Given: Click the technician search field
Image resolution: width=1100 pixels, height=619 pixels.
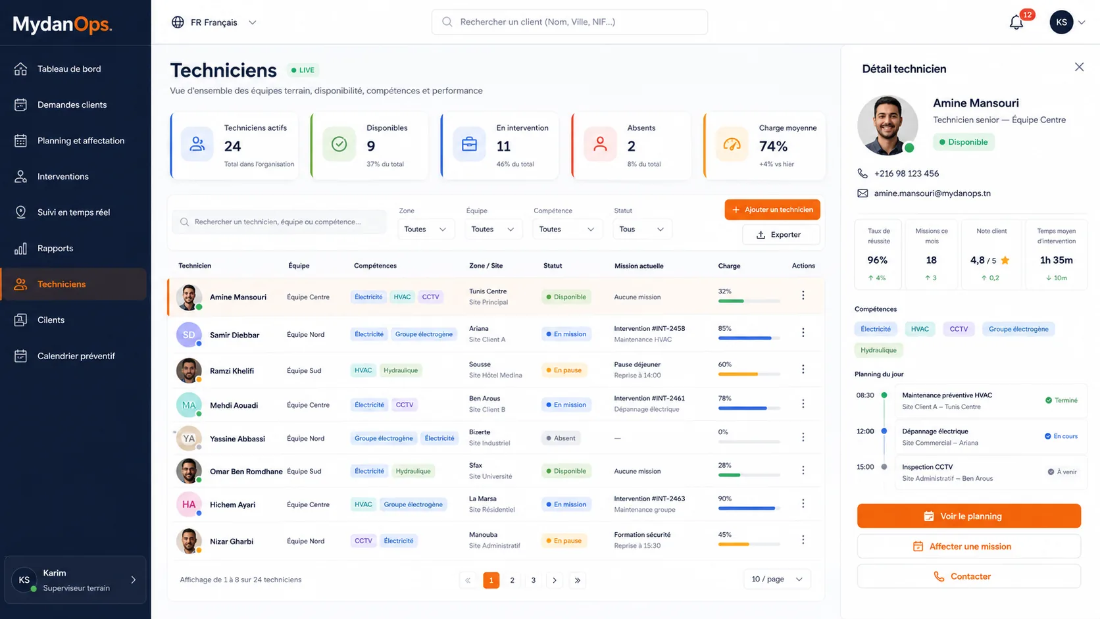Looking at the screenshot, I should pos(280,222).
